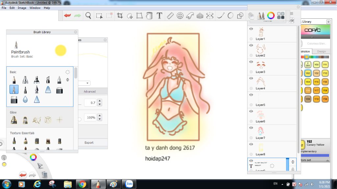The height and width of the screenshot is (189, 337).
Task: Select the Steady Stroke tool
Action: 220,16
